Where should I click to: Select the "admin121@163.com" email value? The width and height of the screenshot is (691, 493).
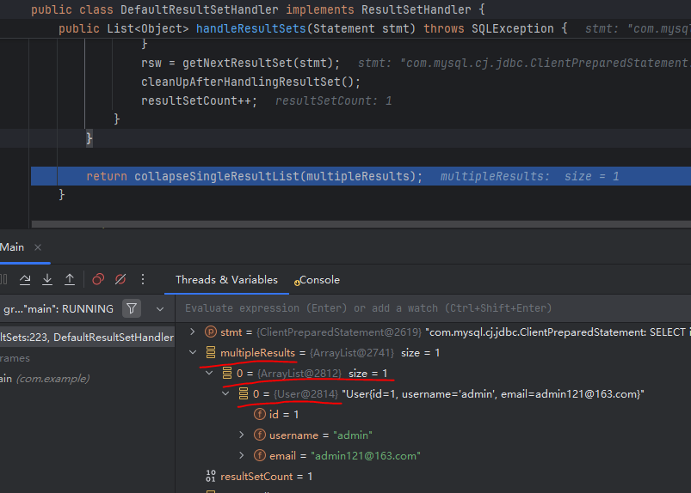tap(366, 456)
